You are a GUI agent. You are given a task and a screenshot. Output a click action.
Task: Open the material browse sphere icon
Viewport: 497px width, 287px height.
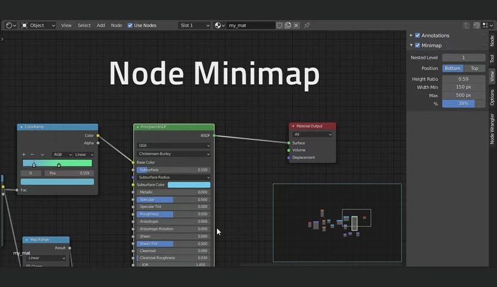(219, 25)
